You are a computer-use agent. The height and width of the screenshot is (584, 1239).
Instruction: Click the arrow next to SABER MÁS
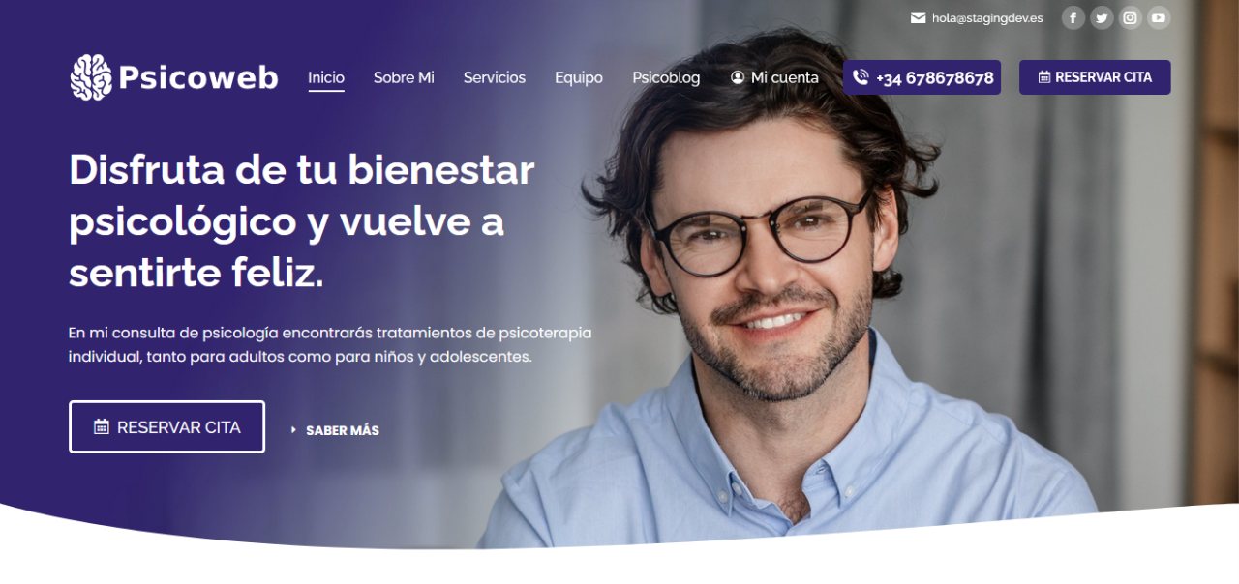pos(293,430)
